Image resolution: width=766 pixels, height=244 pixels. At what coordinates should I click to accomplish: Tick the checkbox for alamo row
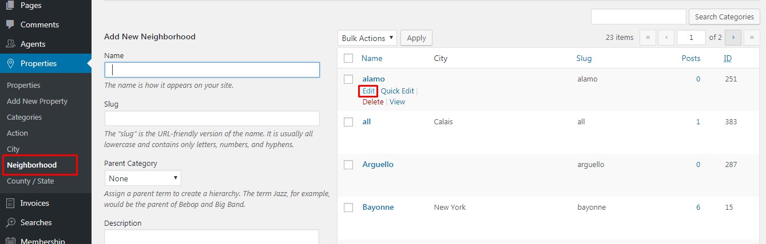tap(348, 79)
